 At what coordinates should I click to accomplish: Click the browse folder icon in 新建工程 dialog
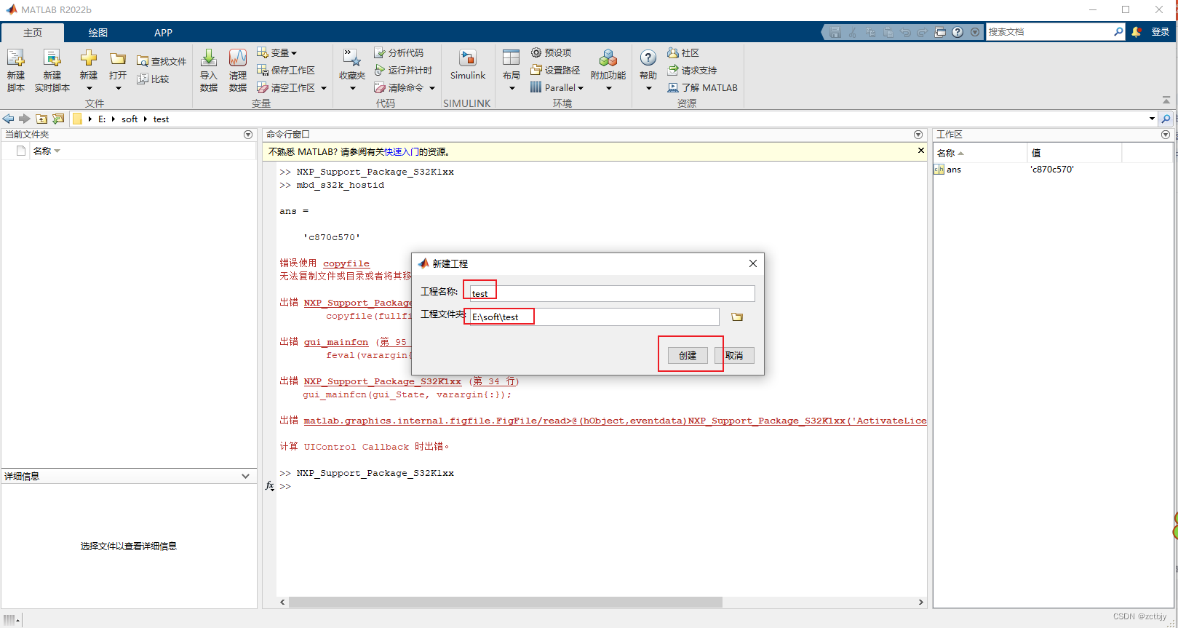(x=737, y=317)
